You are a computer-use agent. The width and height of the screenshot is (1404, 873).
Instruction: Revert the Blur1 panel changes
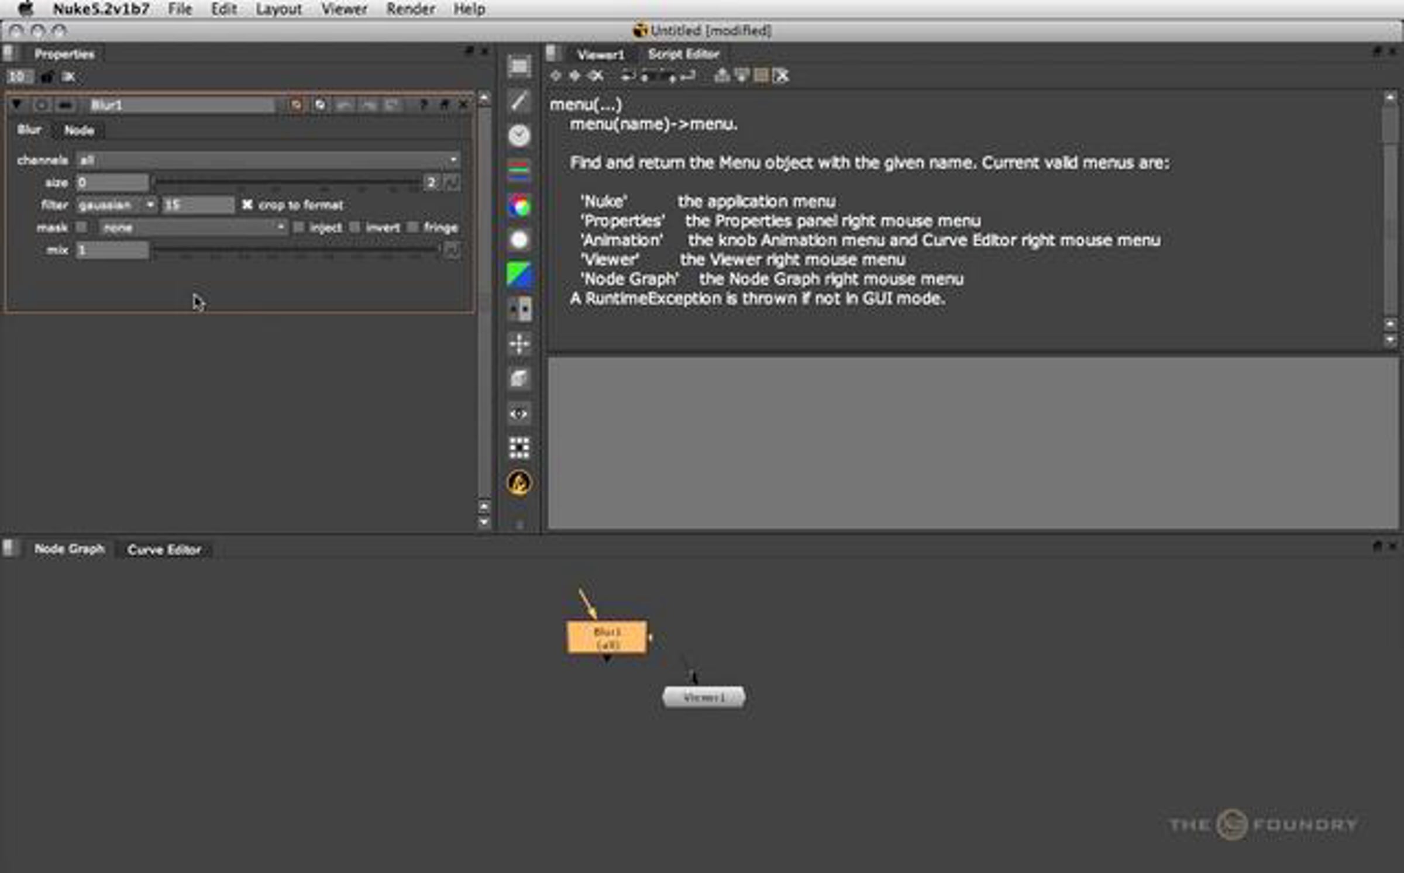392,105
